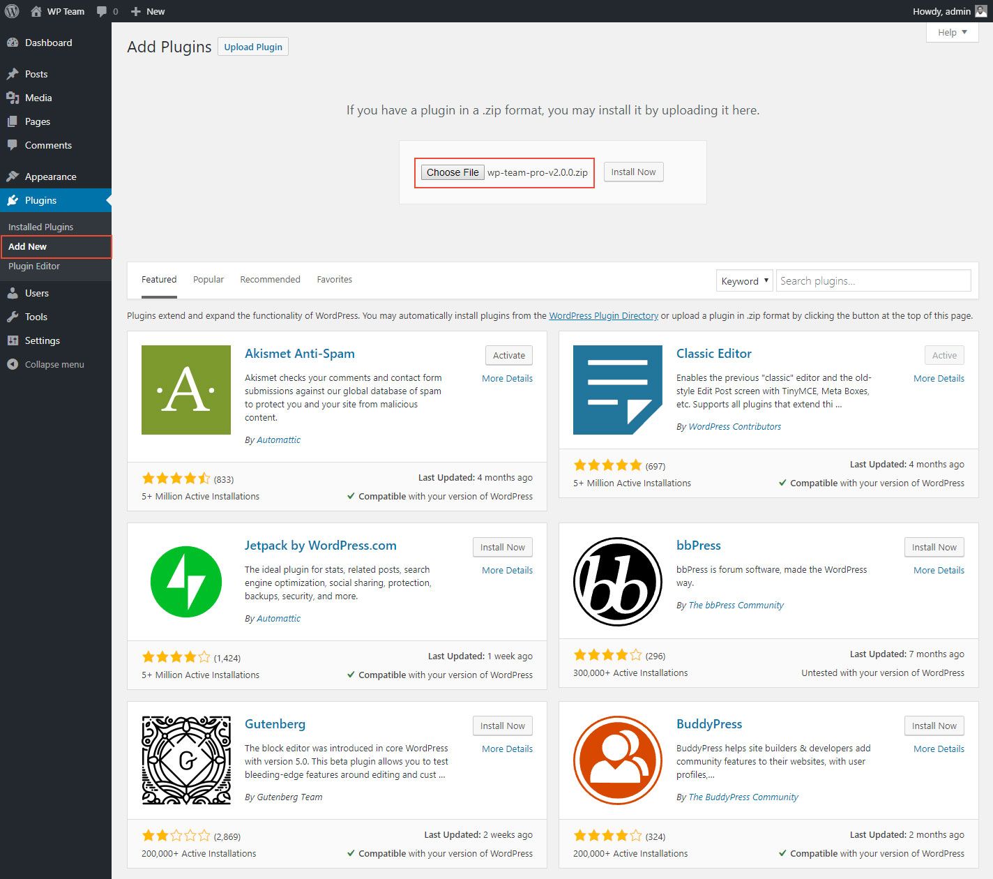Click the WordPress logo icon
Viewport: 993px width, 879px height.
(x=12, y=11)
